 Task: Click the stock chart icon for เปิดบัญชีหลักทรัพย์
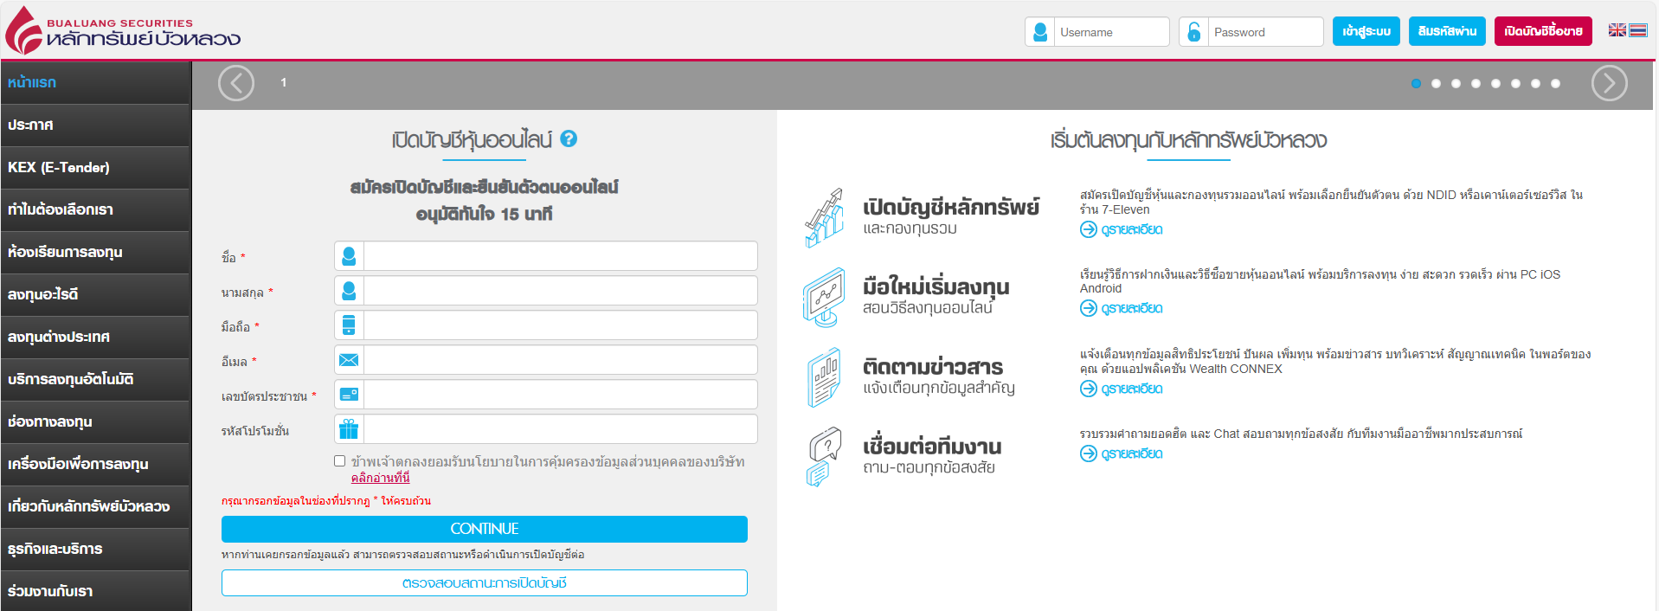coord(824,218)
